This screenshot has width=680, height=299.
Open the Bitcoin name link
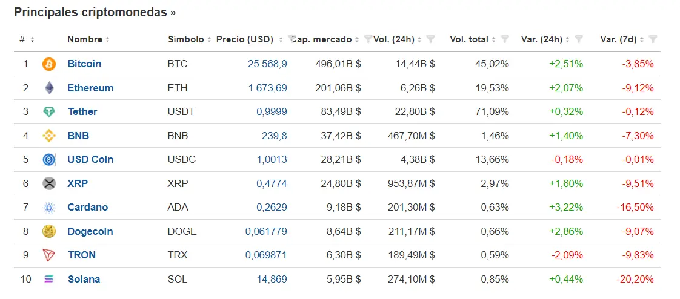(x=84, y=64)
